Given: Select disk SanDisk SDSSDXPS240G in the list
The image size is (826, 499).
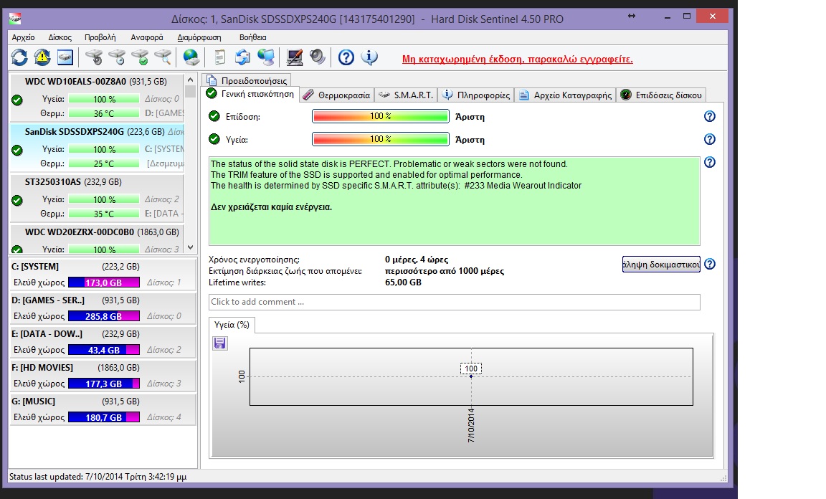Looking at the screenshot, I should [97, 148].
